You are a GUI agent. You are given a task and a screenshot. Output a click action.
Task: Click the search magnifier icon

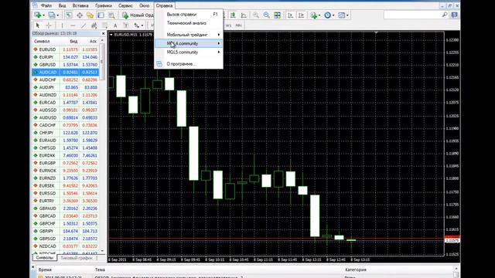(445, 15)
